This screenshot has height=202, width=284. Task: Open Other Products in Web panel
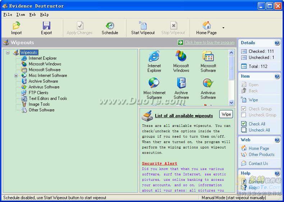click(262, 155)
